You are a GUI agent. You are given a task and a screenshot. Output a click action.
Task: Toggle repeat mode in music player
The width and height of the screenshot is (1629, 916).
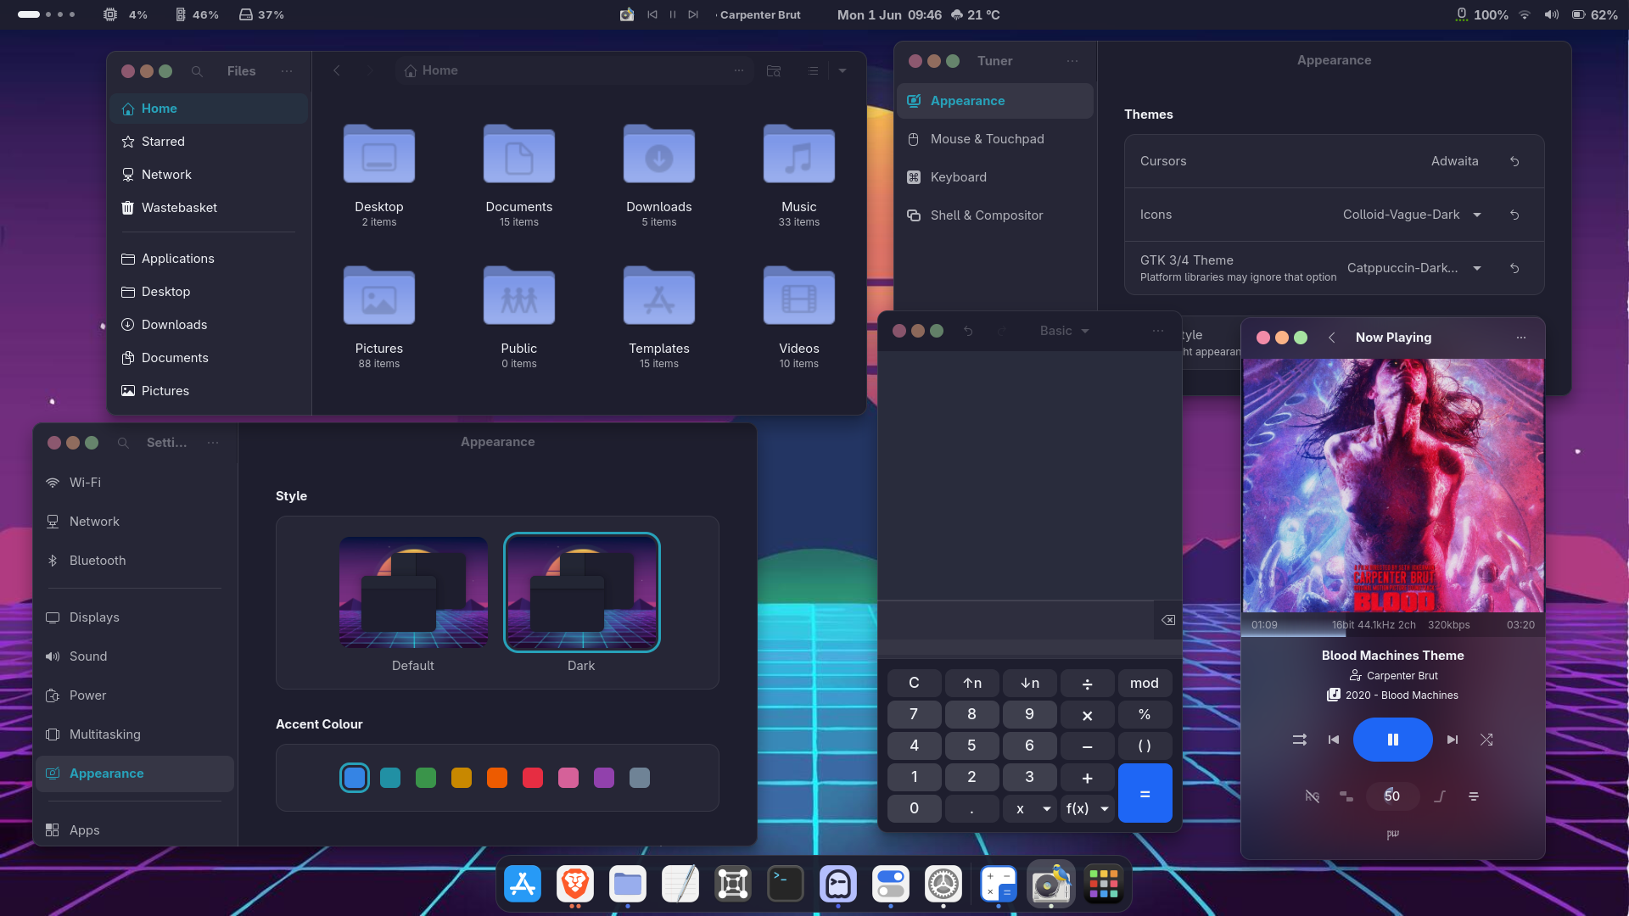coord(1299,740)
